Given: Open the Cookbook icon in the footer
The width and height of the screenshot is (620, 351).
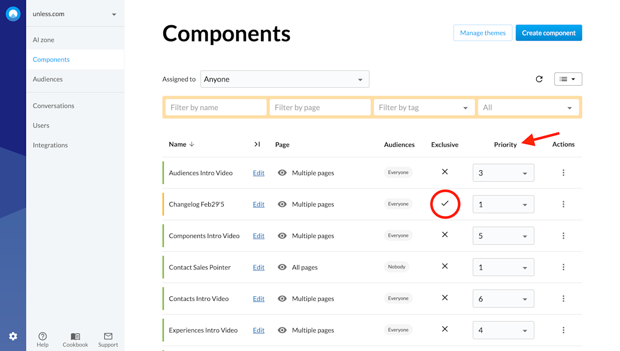Looking at the screenshot, I should (x=75, y=336).
